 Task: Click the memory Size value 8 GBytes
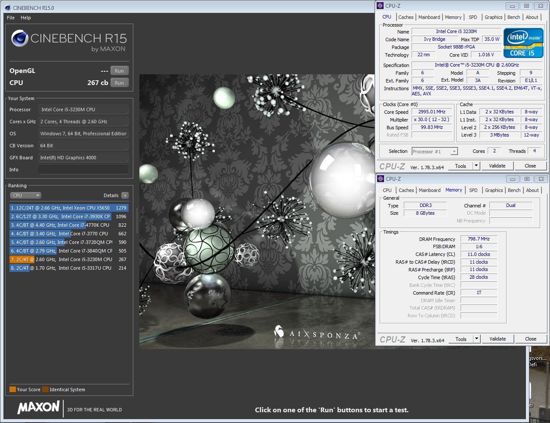click(425, 213)
